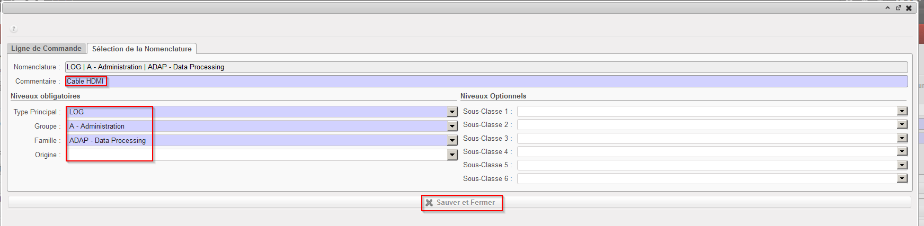Select the Sélection de la Nomenclature tab
The image size is (924, 226).
(x=141, y=49)
